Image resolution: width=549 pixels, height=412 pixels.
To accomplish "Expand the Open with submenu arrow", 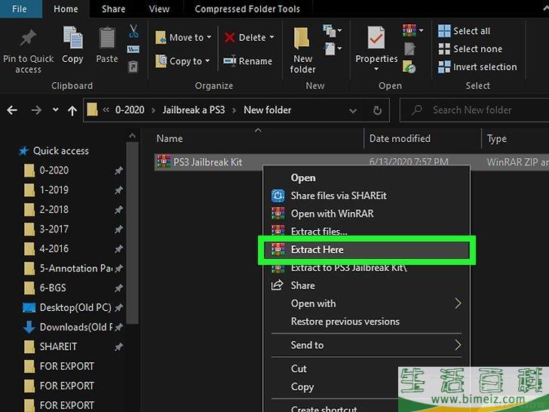I will pyautogui.click(x=458, y=303).
